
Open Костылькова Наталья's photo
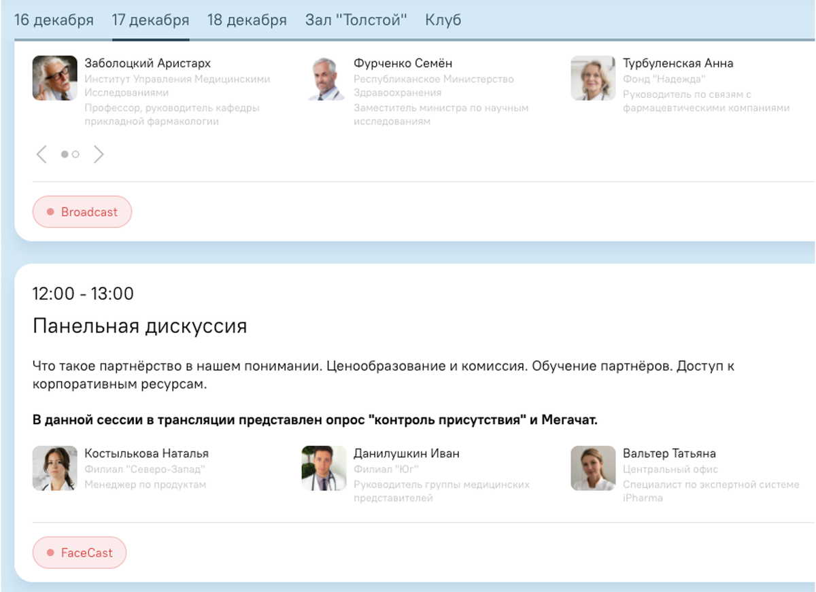[55, 468]
